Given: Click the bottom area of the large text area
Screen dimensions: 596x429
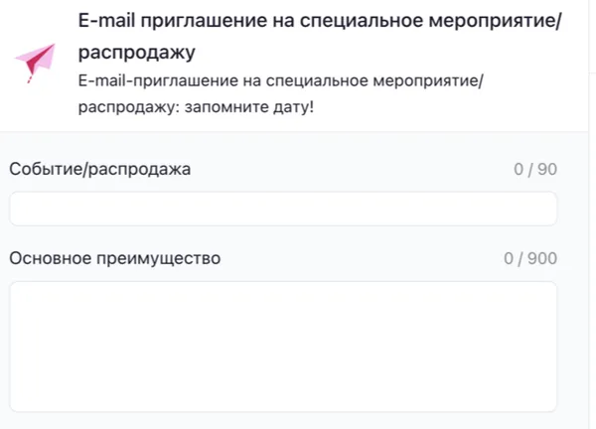Looking at the screenshot, I should coord(283,397).
